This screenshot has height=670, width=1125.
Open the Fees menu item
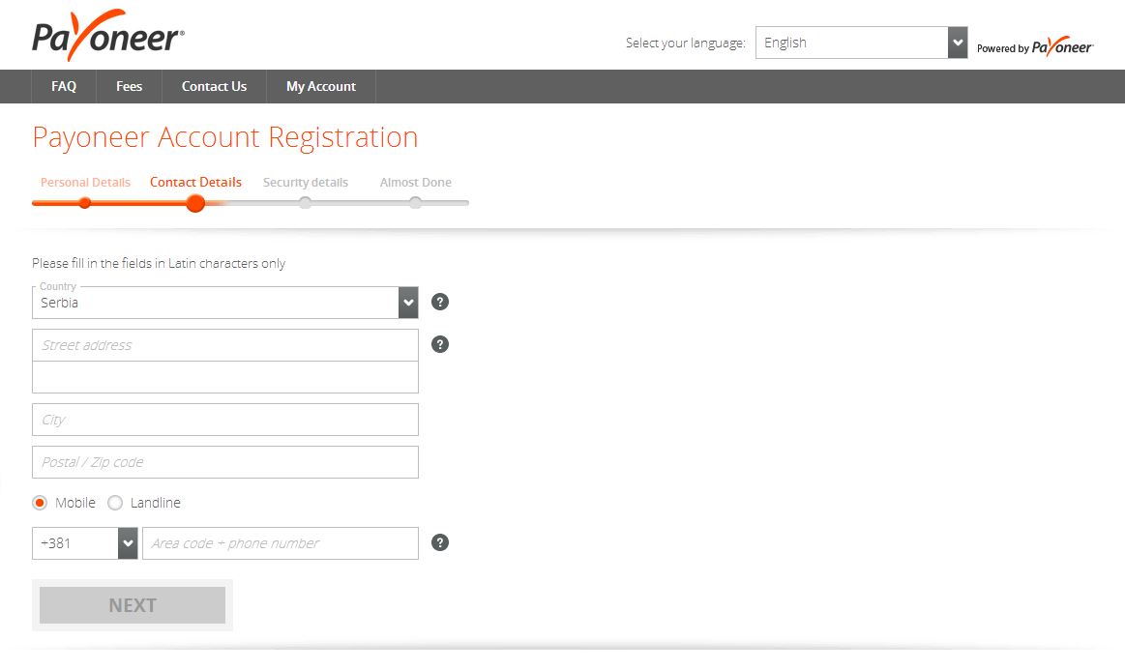coord(129,86)
